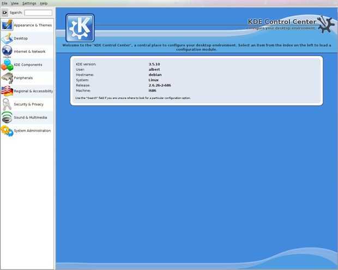The height and width of the screenshot is (270, 338).
Task: Click the large KDE gear logo
Action: click(80, 28)
